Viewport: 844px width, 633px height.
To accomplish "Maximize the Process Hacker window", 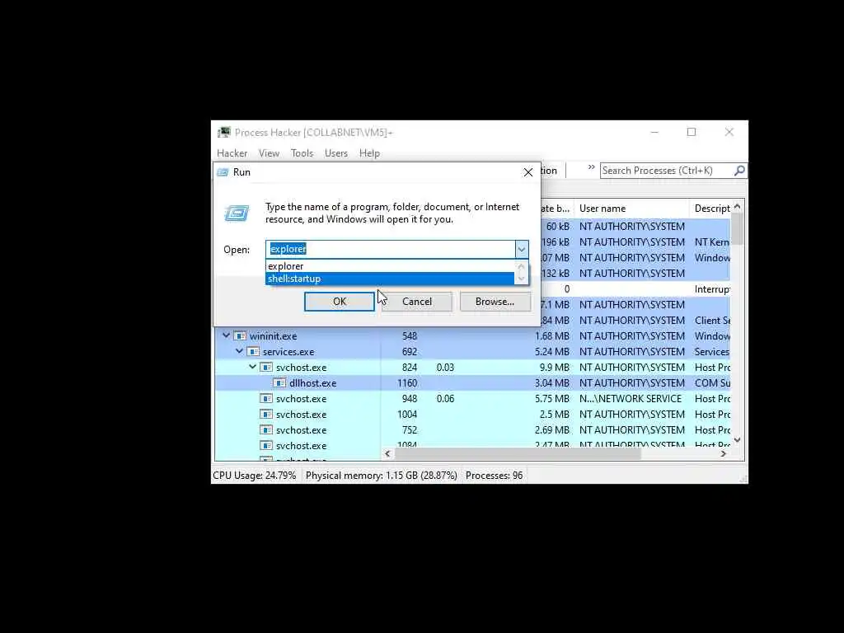I will (x=692, y=133).
